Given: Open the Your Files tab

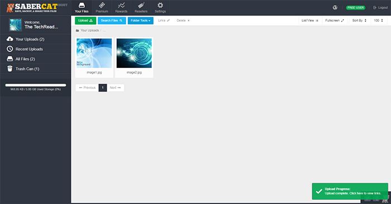Looking at the screenshot, I should [82, 8].
